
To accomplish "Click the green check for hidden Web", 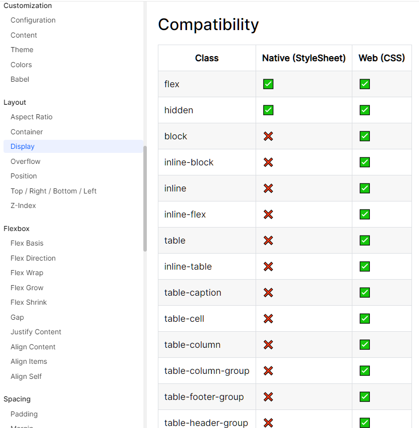I will 365,110.
